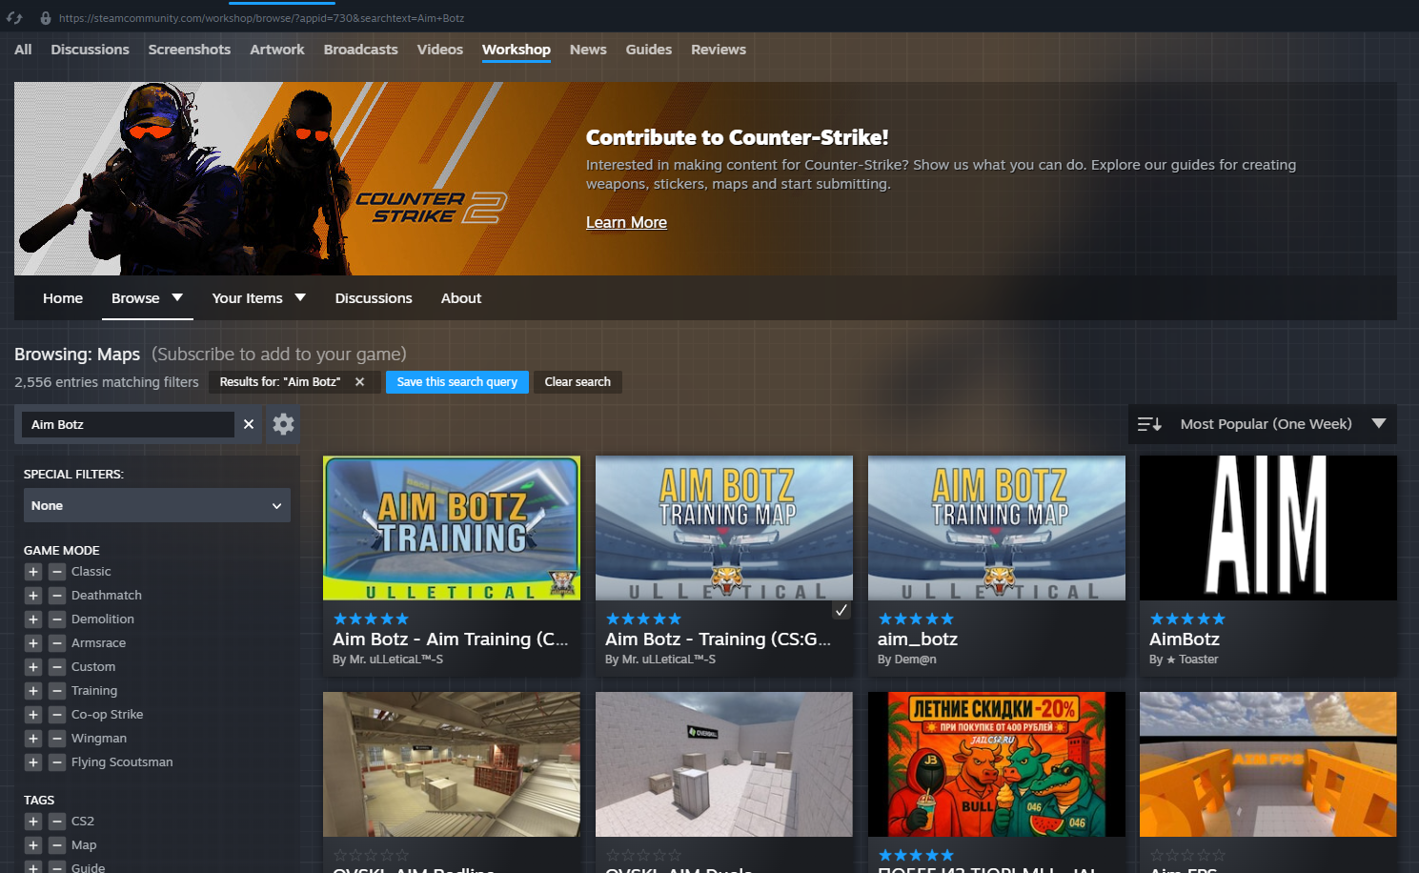Click the browser address bar URL
Screen dimensions: 1419x873
coord(261,18)
